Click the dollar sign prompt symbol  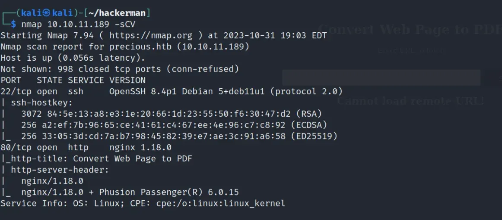(14, 24)
